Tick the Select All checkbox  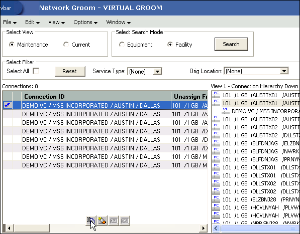coord(36,71)
